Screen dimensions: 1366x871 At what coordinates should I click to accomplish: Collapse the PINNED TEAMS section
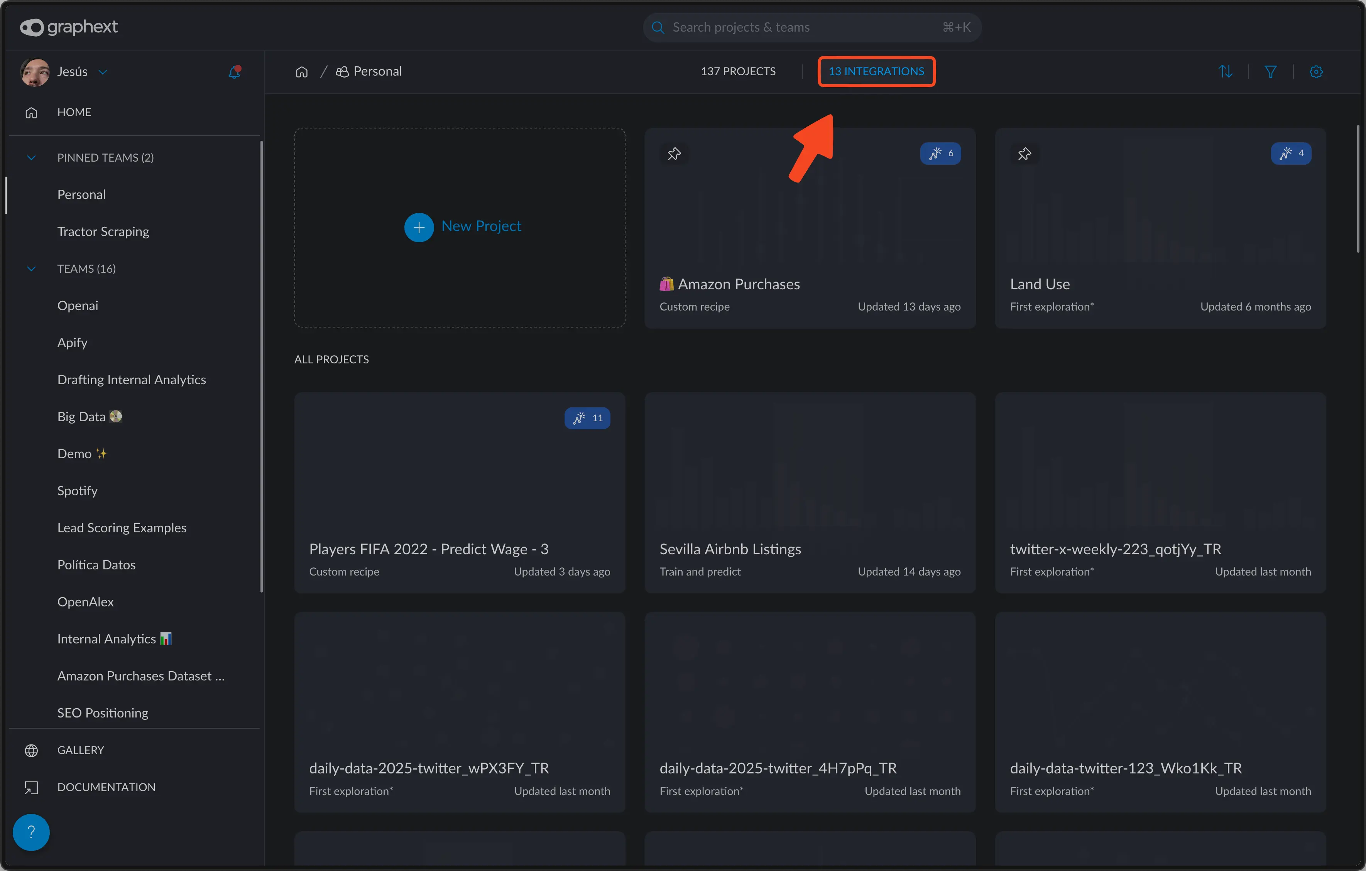pos(31,157)
